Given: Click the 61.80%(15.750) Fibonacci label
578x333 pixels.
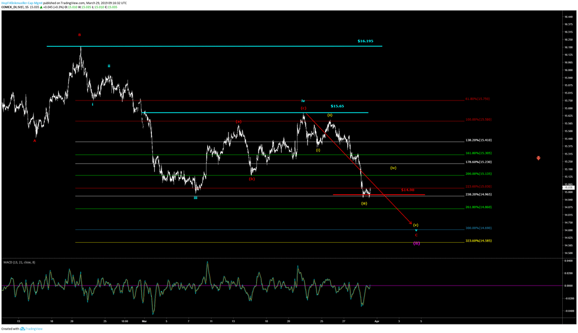Looking at the screenshot, I should (x=478, y=99).
